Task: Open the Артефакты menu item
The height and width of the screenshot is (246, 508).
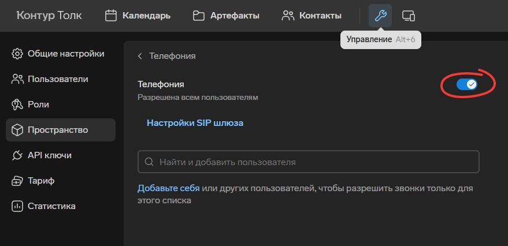Action: click(x=226, y=16)
